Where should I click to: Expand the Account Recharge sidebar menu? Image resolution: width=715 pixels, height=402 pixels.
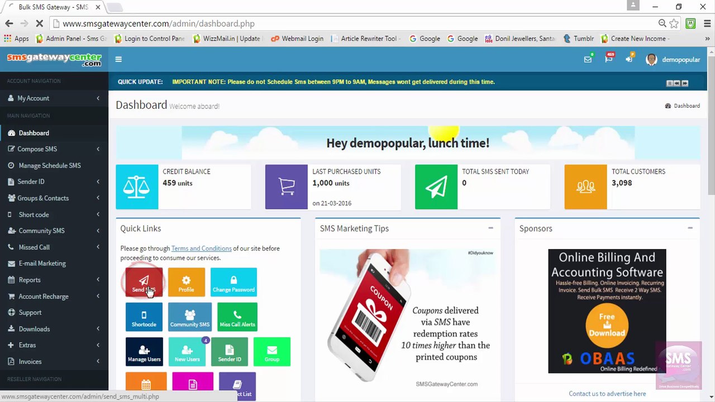(x=54, y=296)
